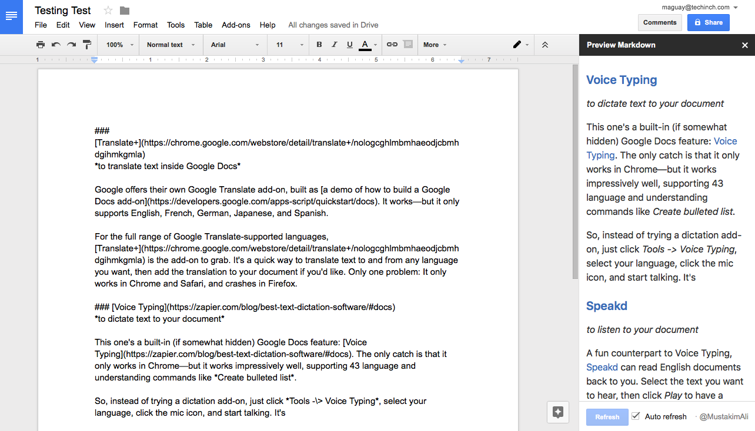Click the Google Docs home icon
Image resolution: width=755 pixels, height=431 pixels.
(11, 16)
